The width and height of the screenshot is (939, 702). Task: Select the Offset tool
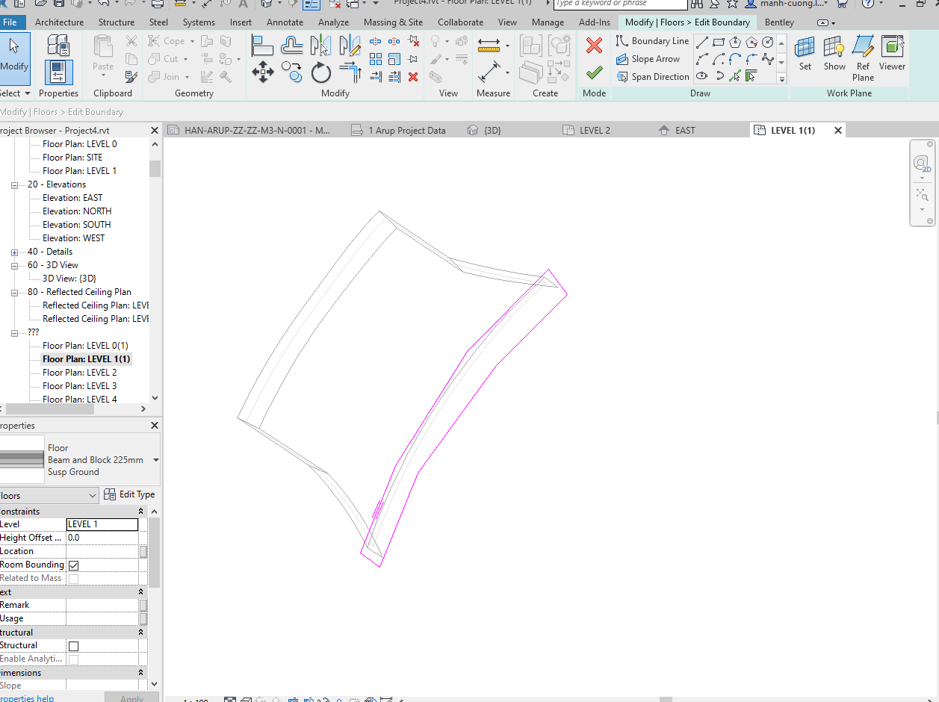[292, 46]
